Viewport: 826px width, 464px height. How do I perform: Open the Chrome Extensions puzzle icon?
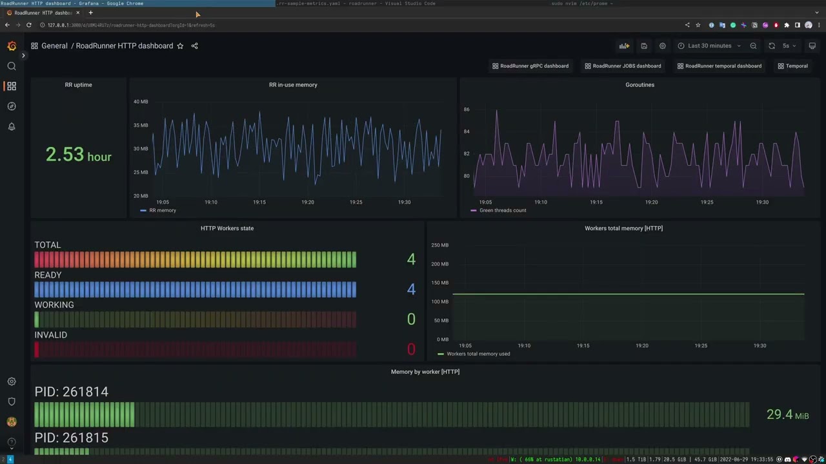(787, 25)
